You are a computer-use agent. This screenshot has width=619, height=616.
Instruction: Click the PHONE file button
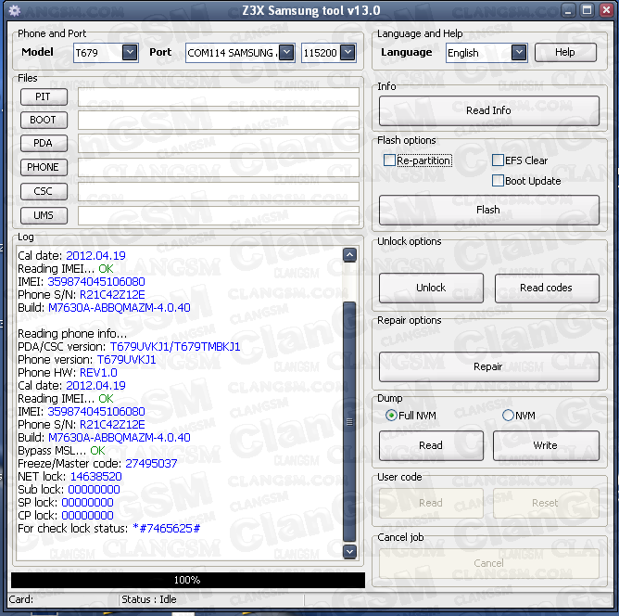44,168
